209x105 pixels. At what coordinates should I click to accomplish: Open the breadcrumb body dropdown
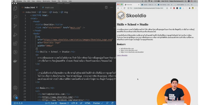click(54, 12)
